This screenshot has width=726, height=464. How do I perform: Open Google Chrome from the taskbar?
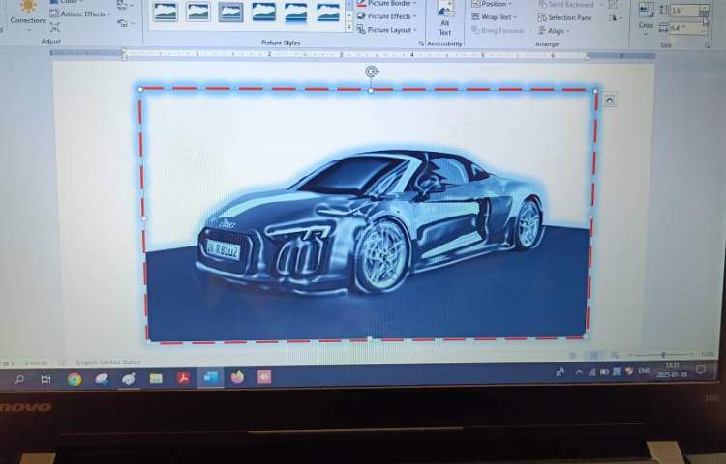(75, 379)
